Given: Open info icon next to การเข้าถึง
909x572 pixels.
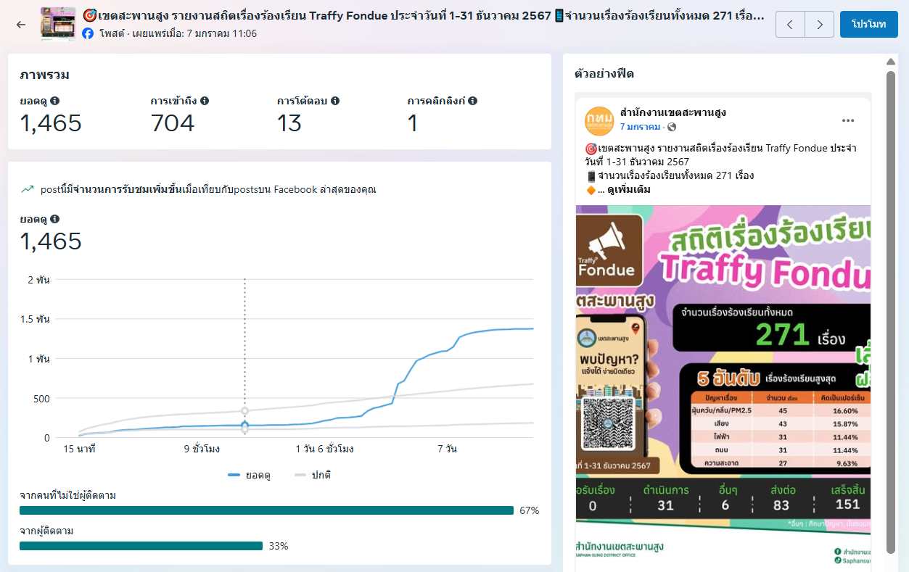Looking at the screenshot, I should [x=205, y=101].
